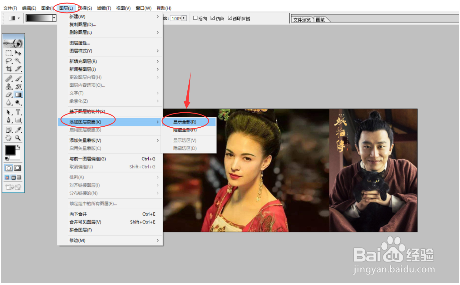
Task: Expand the 新调整图层(J) submenu
Action: pyautogui.click(x=110, y=69)
